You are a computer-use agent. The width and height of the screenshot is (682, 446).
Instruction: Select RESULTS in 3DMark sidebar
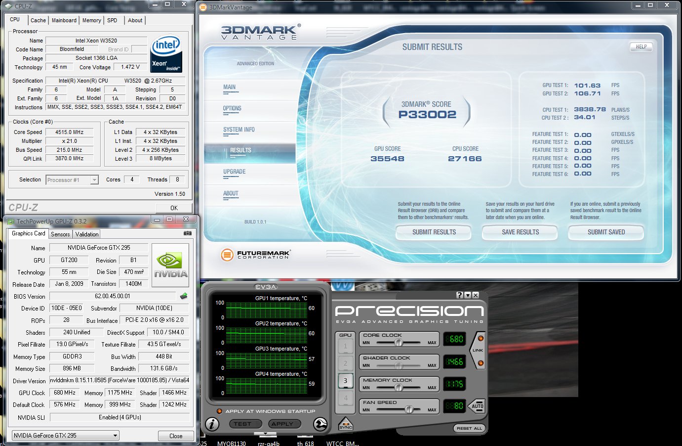(x=250, y=153)
